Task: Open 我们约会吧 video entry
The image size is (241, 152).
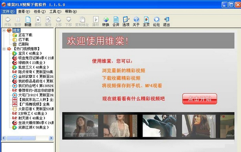Action: [x=36, y=86]
